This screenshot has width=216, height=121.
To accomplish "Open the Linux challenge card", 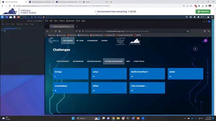I will (x=109, y=74).
